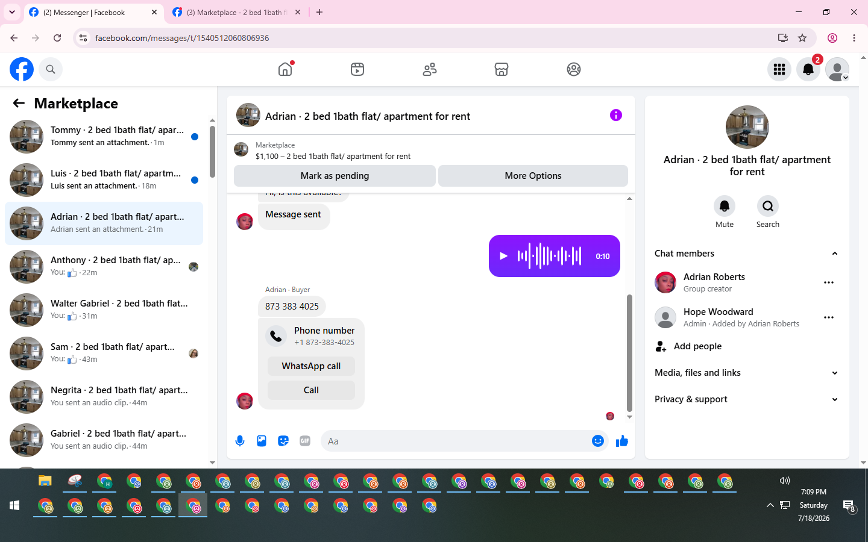
Task: Choose a sticker icon
Action: pos(283,441)
